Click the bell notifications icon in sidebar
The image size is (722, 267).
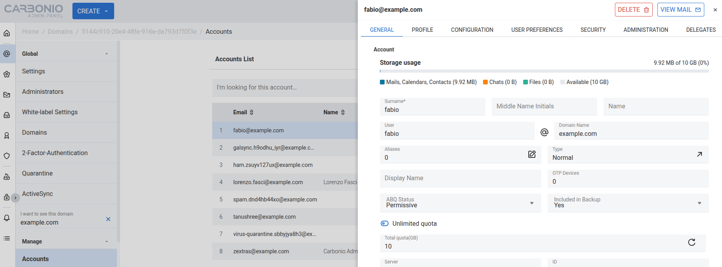pos(7,218)
